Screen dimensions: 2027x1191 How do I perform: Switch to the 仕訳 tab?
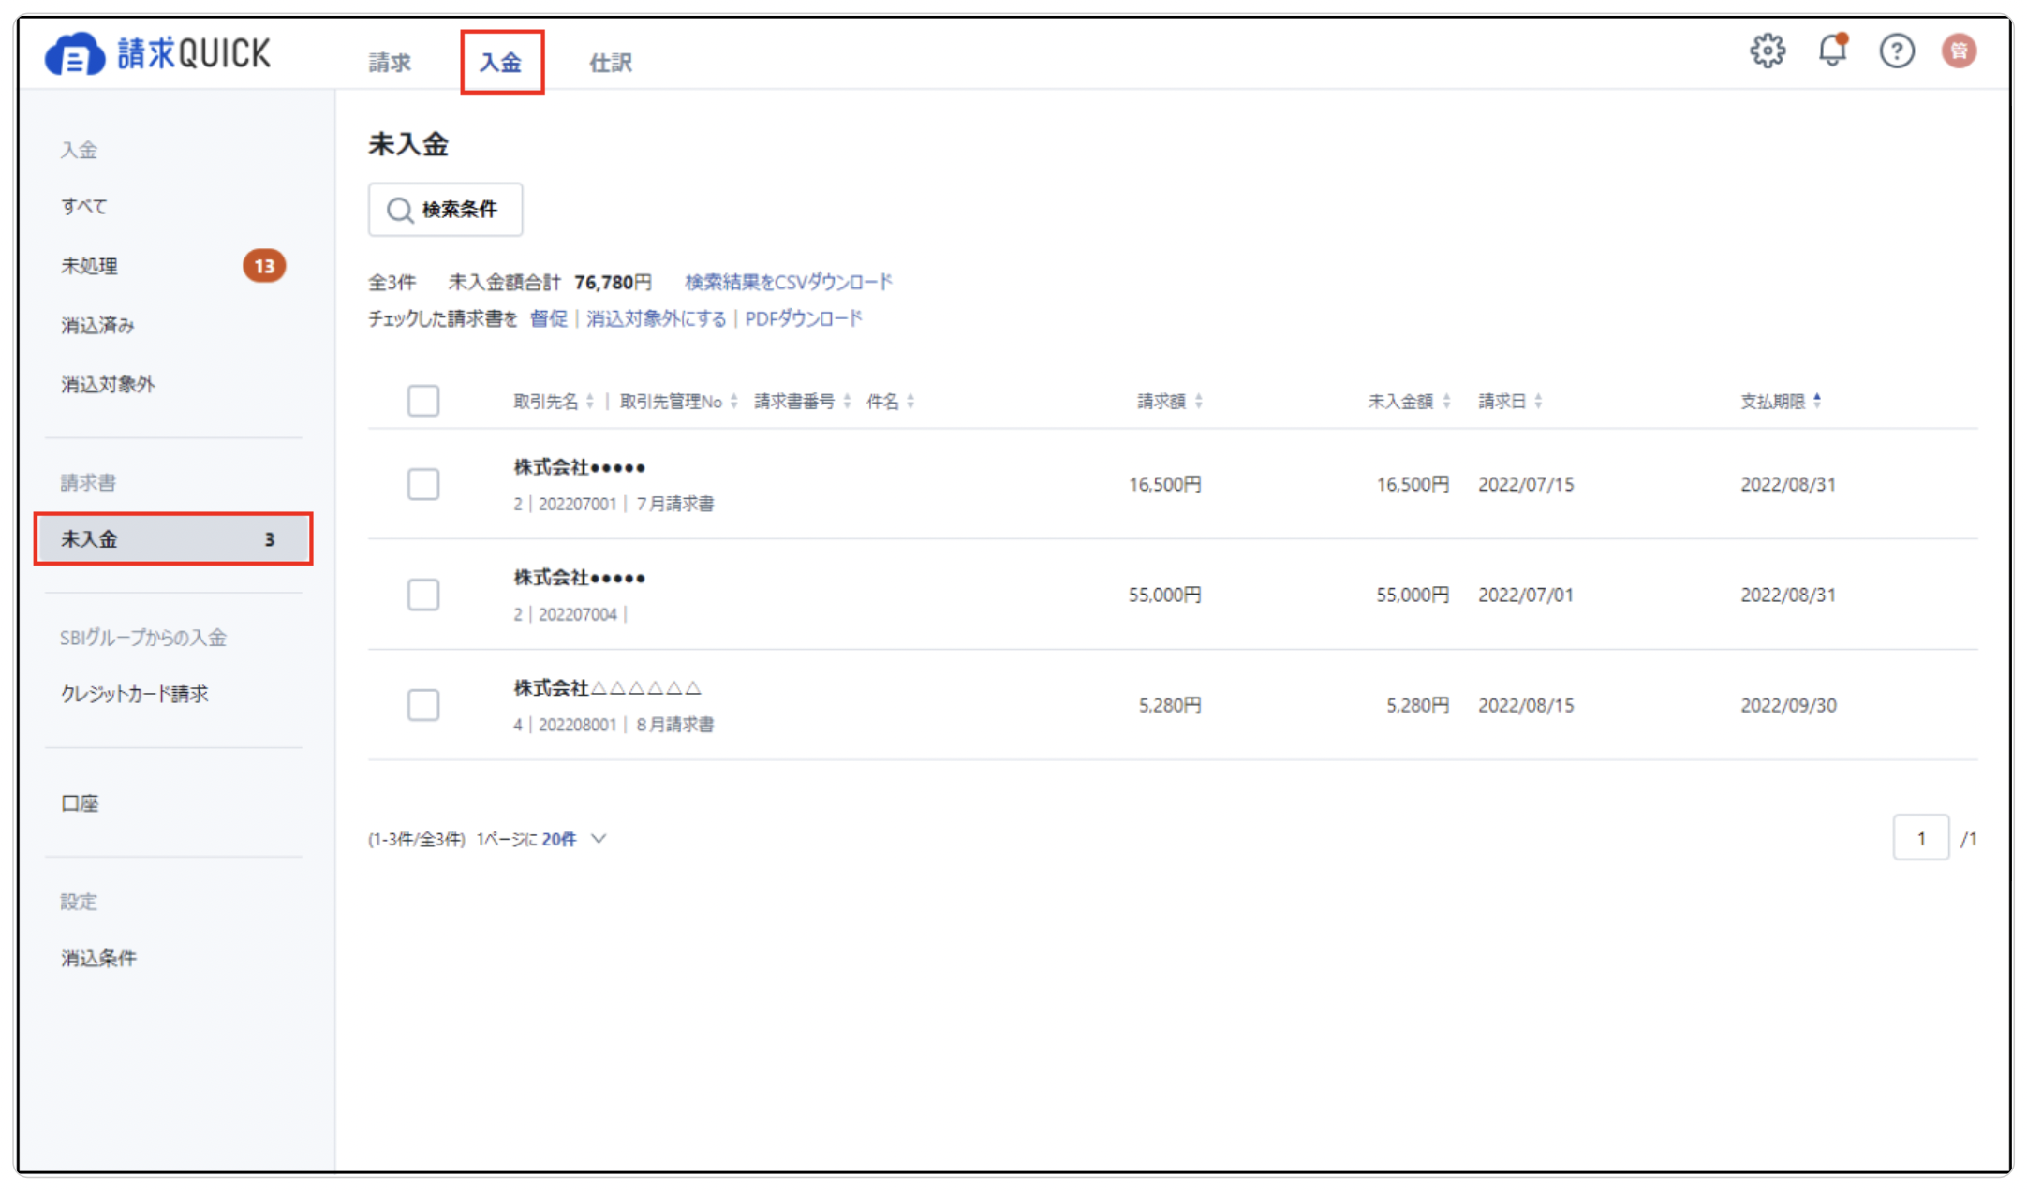tap(610, 62)
